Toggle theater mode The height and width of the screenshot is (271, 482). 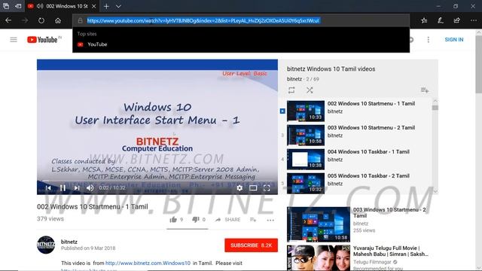253,187
